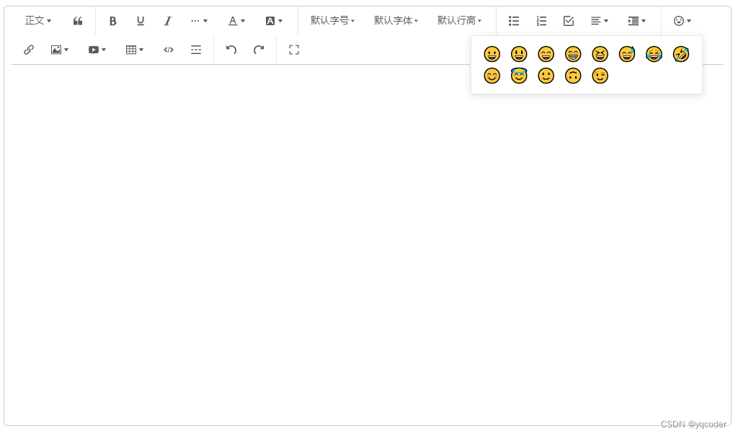The image size is (738, 436).
Task: Insert a todo checkbox item
Action: pos(569,21)
